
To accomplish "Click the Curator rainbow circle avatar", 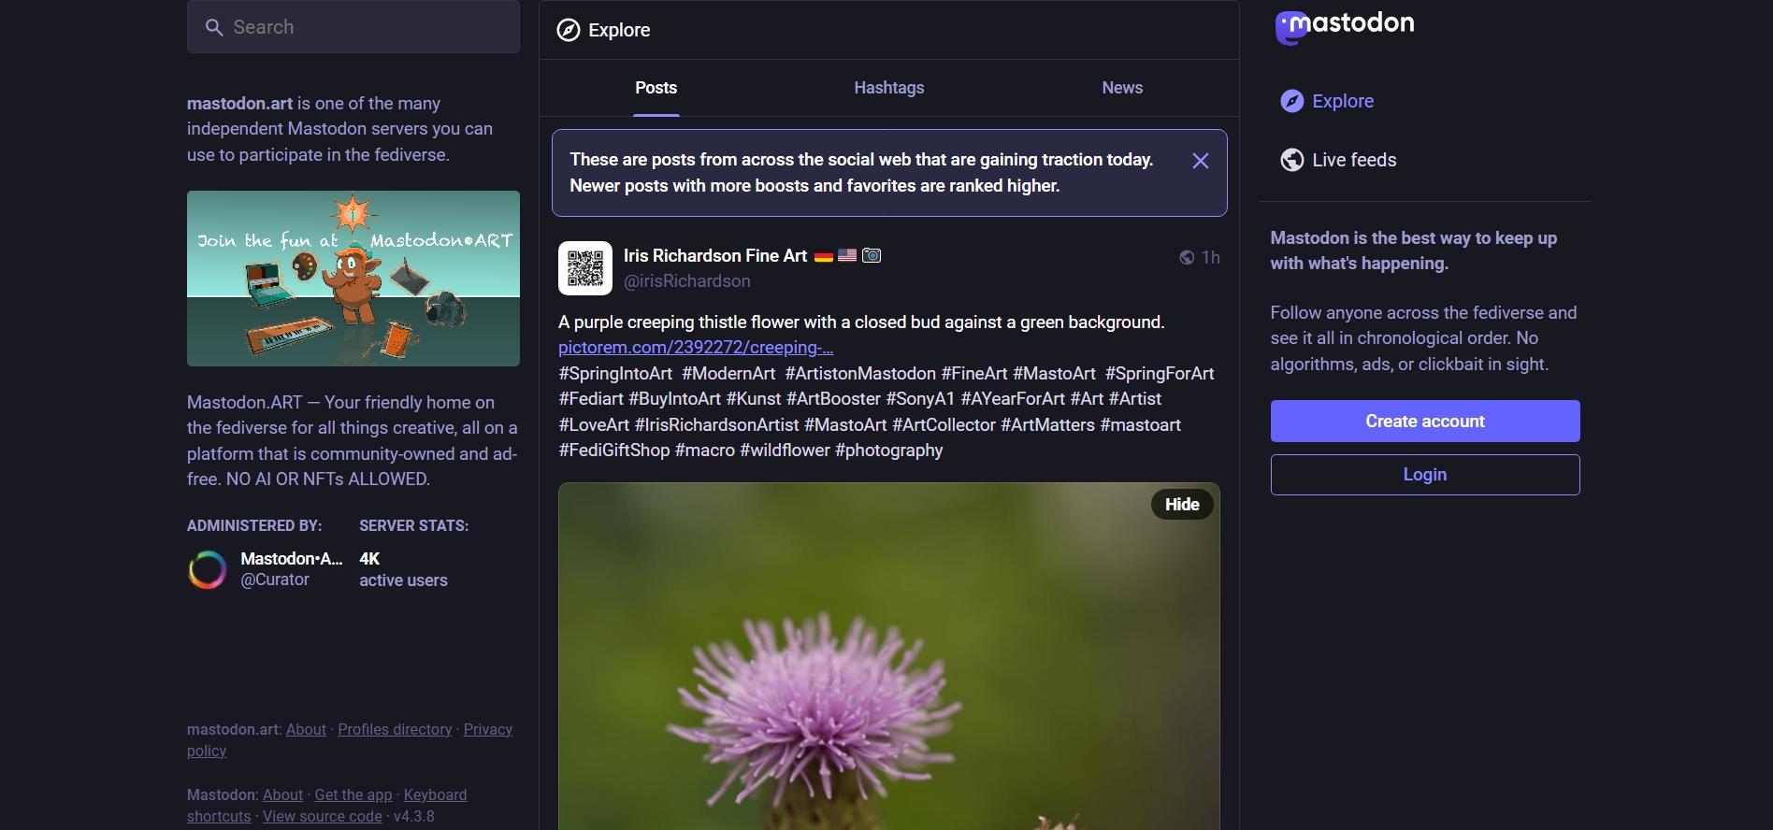I will (x=208, y=569).
